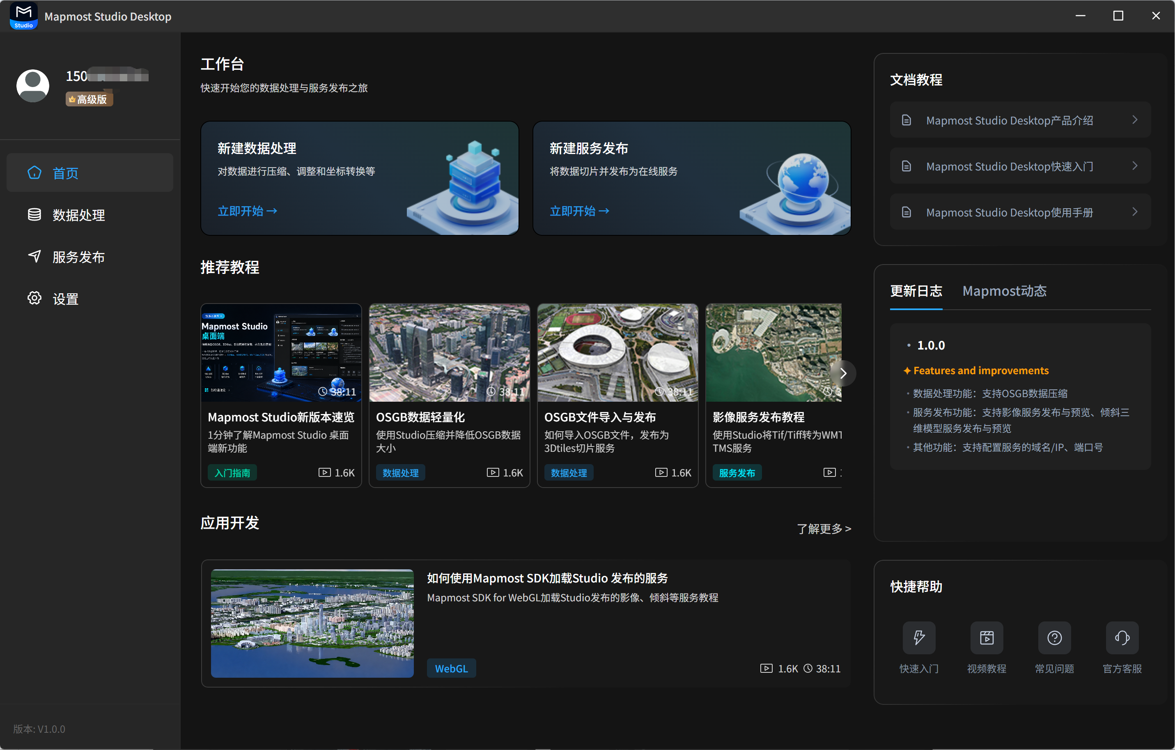Open OSGB文件导入与发布 stadium thumbnail

618,352
